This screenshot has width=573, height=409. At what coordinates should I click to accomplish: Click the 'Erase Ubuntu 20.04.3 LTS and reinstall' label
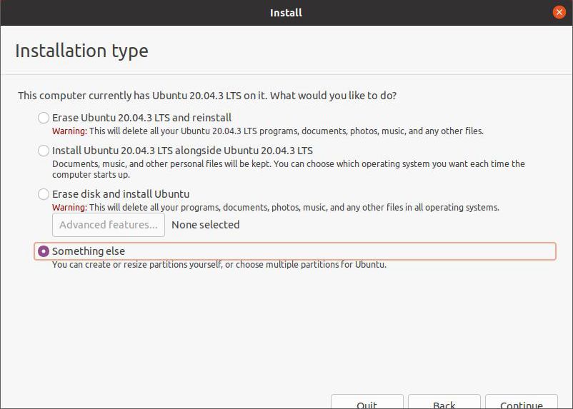(141, 118)
